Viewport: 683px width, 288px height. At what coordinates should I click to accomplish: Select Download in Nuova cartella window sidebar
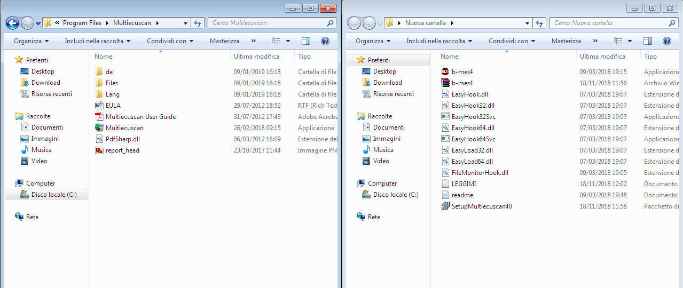coord(388,82)
